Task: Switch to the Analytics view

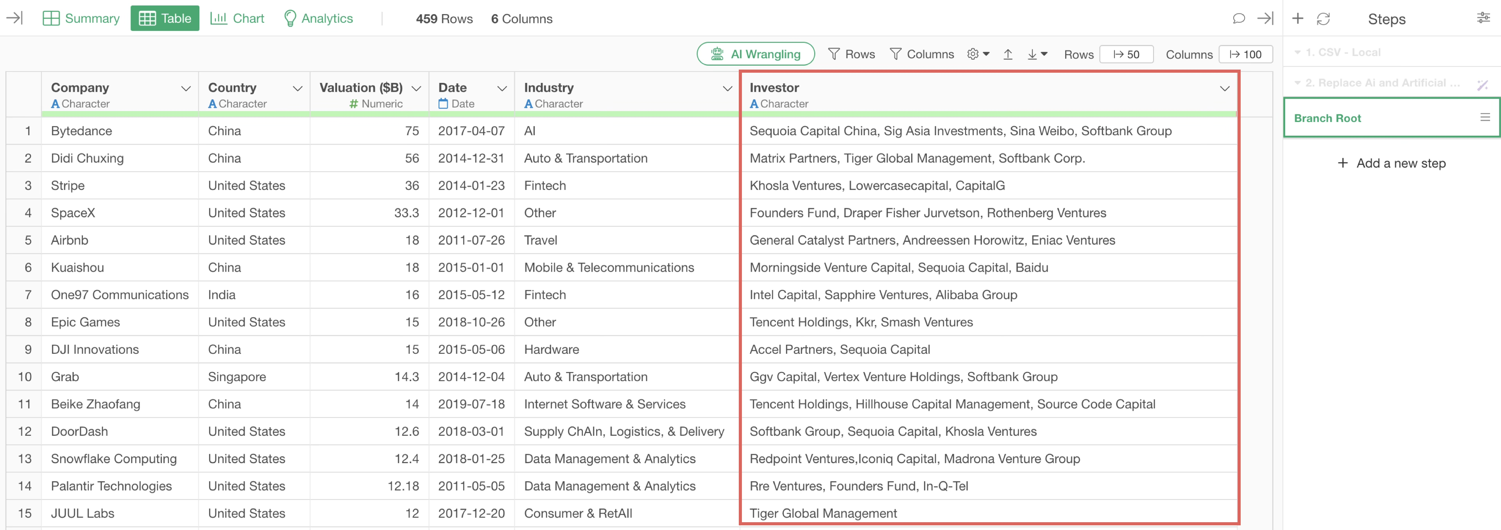Action: coord(318,19)
